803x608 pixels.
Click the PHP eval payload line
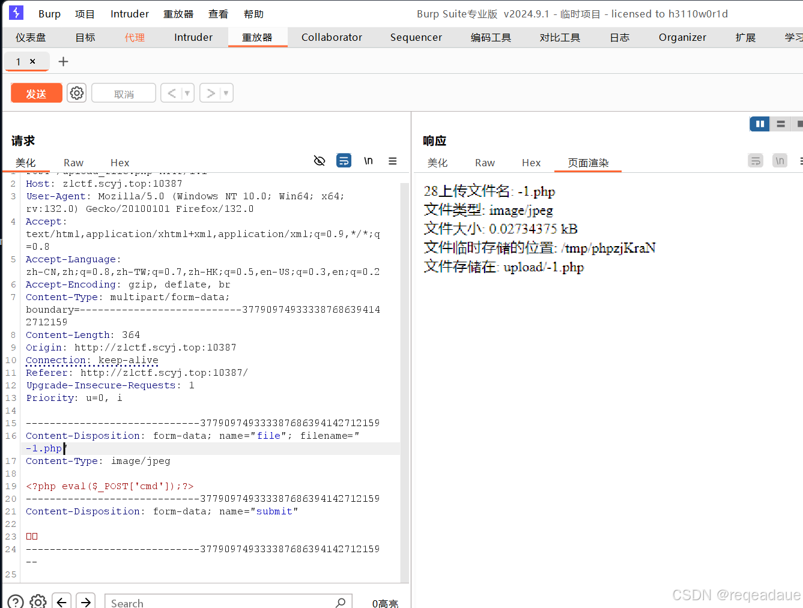[109, 486]
